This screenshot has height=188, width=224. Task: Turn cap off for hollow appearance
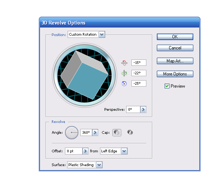pyautogui.click(x=130, y=133)
